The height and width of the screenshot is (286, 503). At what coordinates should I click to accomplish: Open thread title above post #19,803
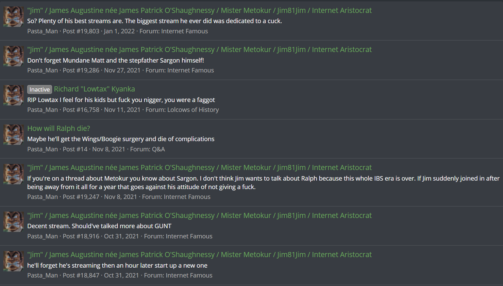coord(199,11)
